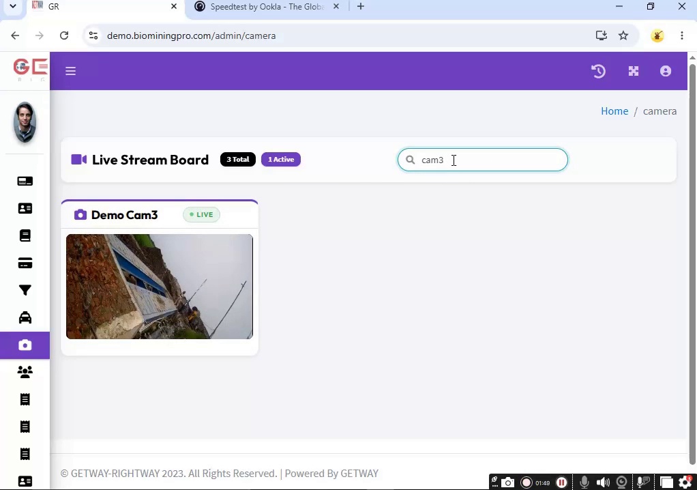Screen dimensions: 697x490
Task: Bookmark this page with the star
Action: click(x=623, y=35)
